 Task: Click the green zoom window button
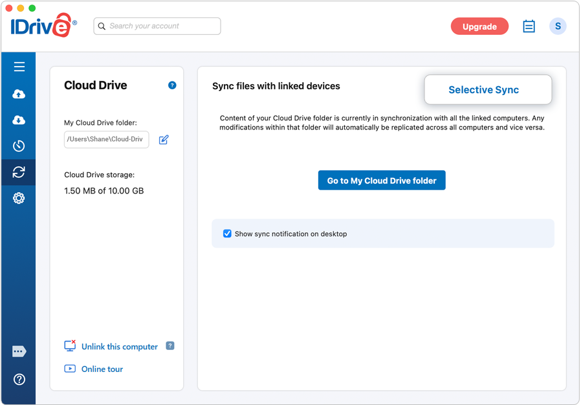click(32, 8)
